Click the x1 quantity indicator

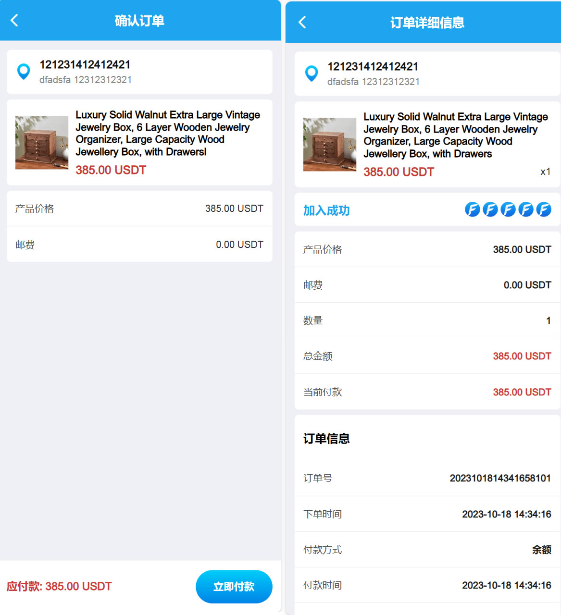(545, 172)
